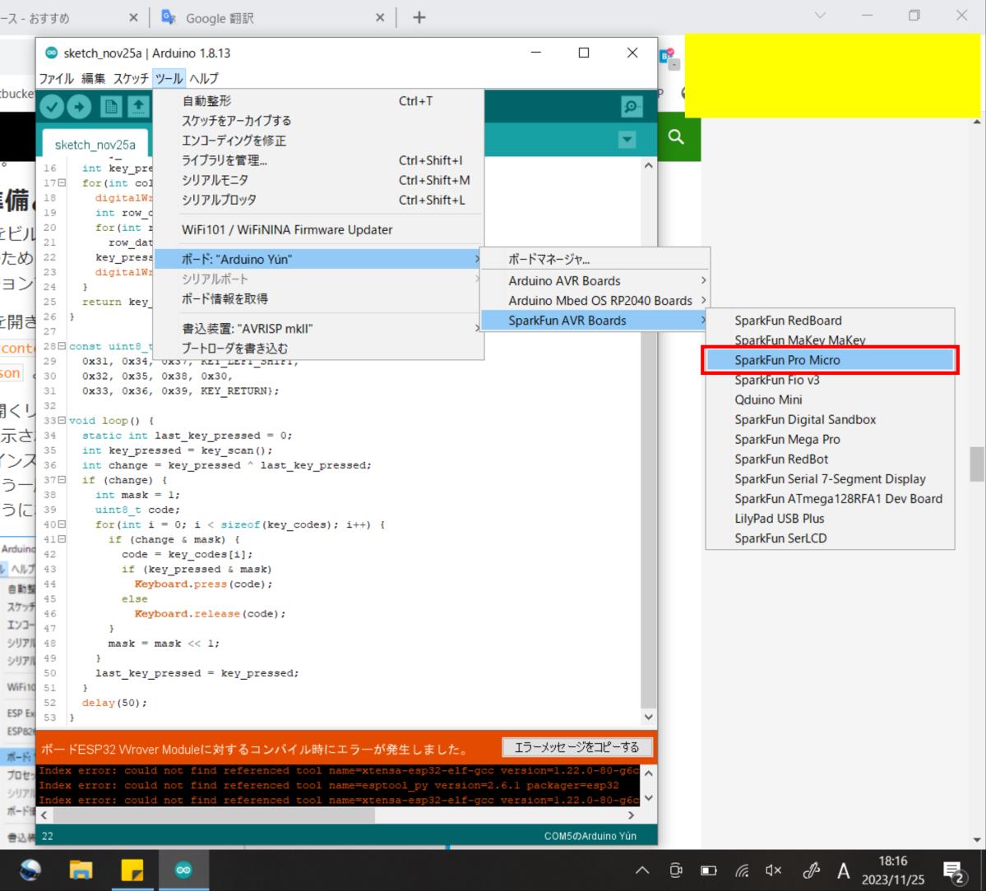
Task: Click the Open sketch toolbar icon
Action: pos(138,108)
